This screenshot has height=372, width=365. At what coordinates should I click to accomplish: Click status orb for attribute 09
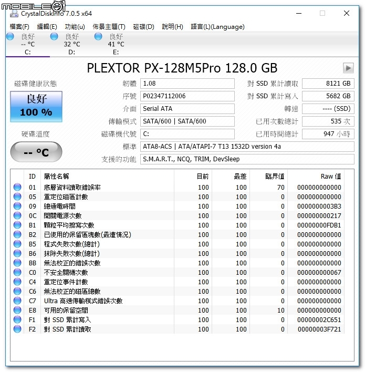point(17,206)
